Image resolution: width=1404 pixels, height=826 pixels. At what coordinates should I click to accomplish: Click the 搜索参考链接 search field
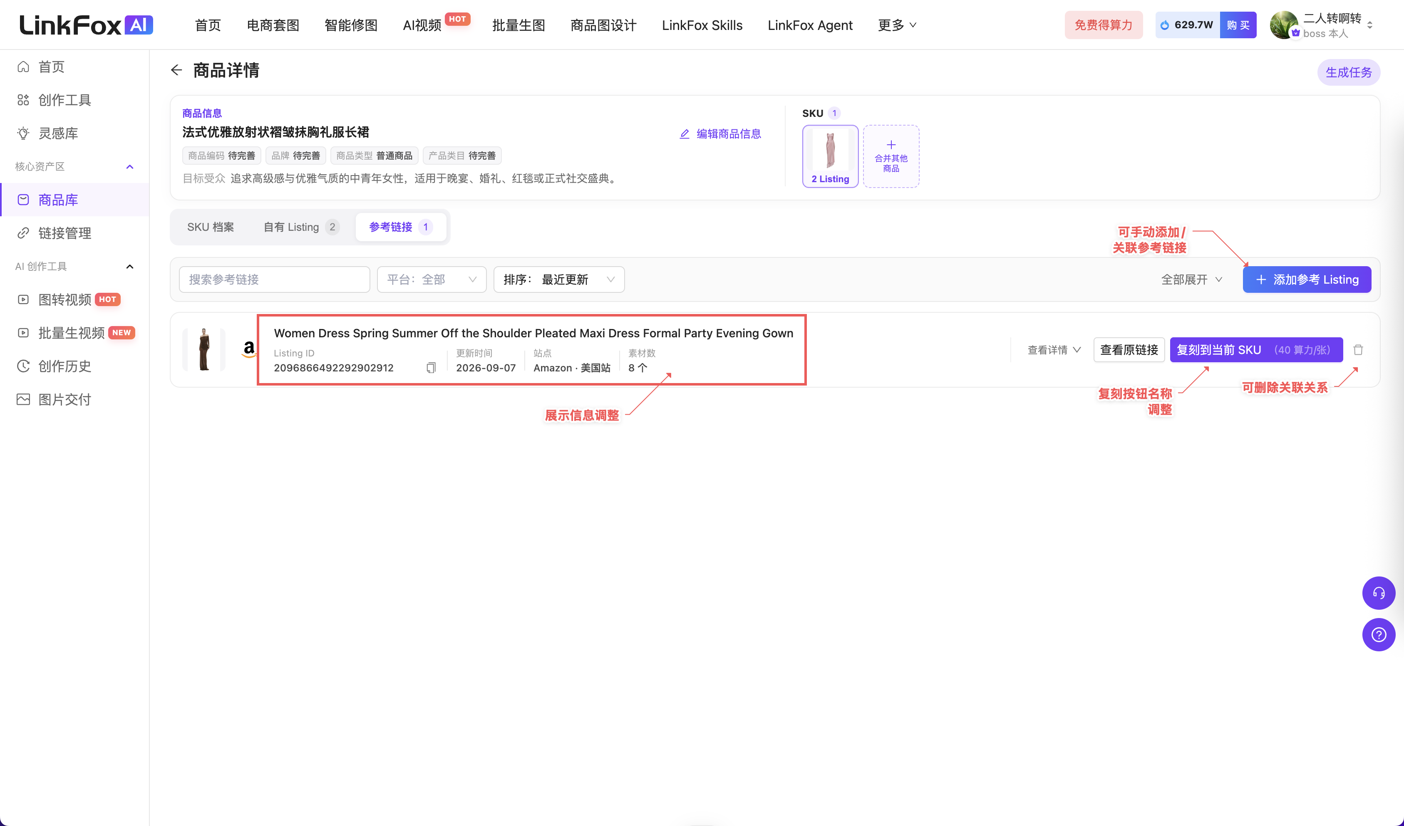[275, 279]
